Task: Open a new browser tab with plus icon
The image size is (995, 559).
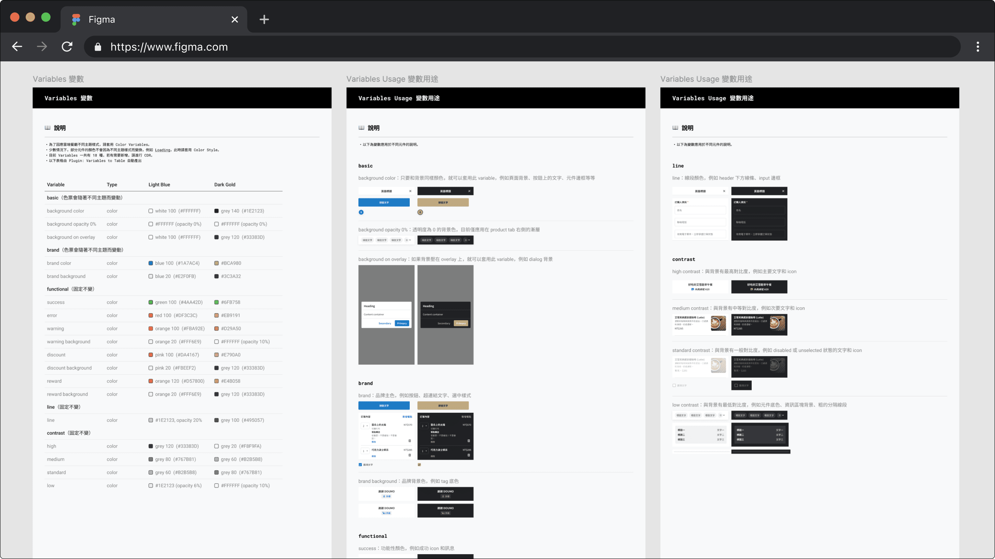Action: [x=264, y=19]
